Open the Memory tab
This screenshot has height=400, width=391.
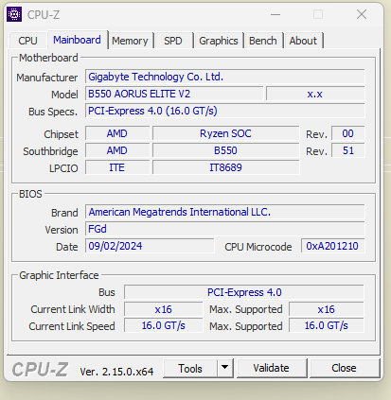(130, 41)
